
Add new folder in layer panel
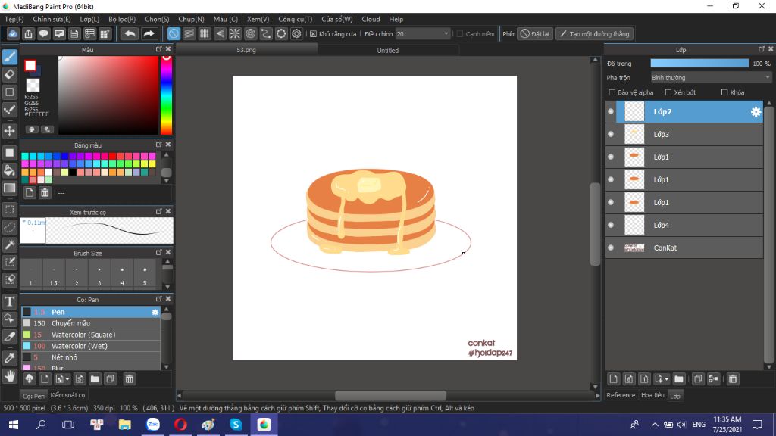point(678,379)
